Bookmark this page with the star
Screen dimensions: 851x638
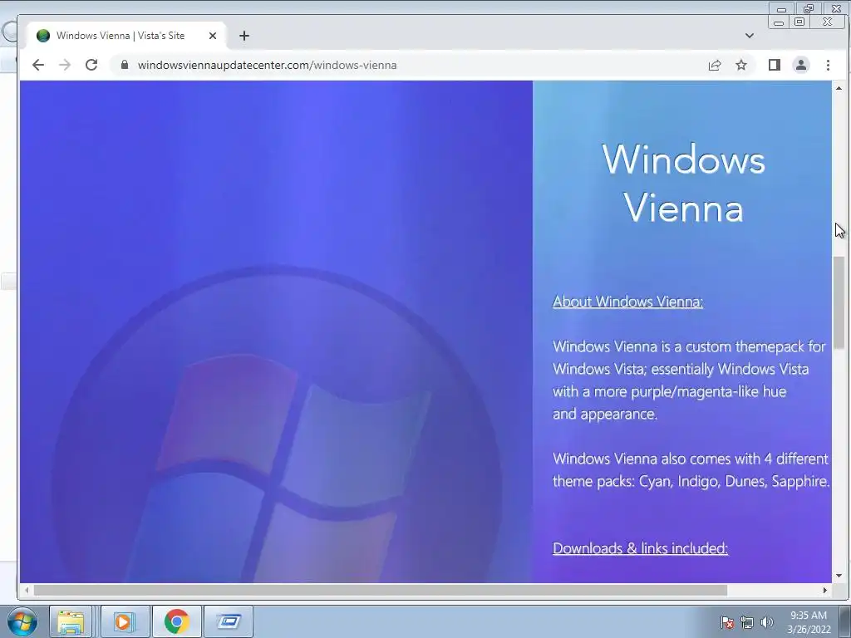[741, 65]
